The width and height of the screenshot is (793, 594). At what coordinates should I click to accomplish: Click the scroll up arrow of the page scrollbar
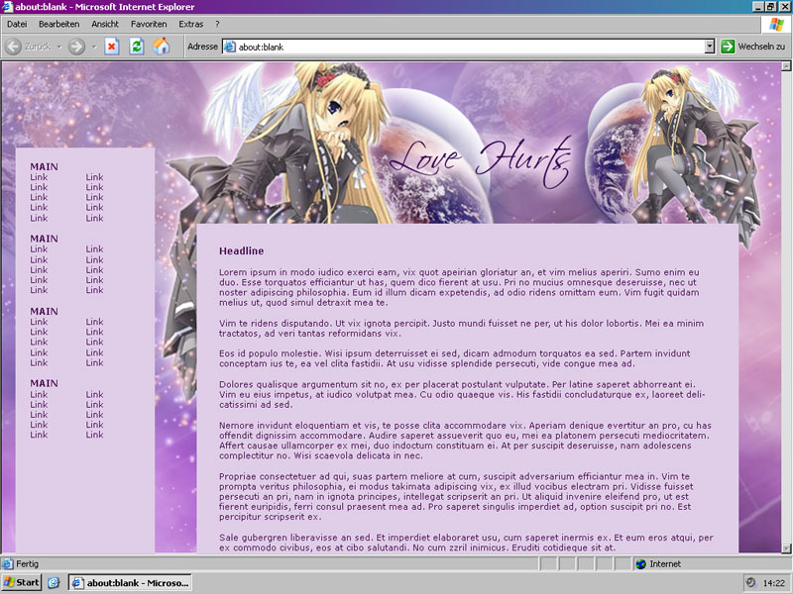coord(786,65)
